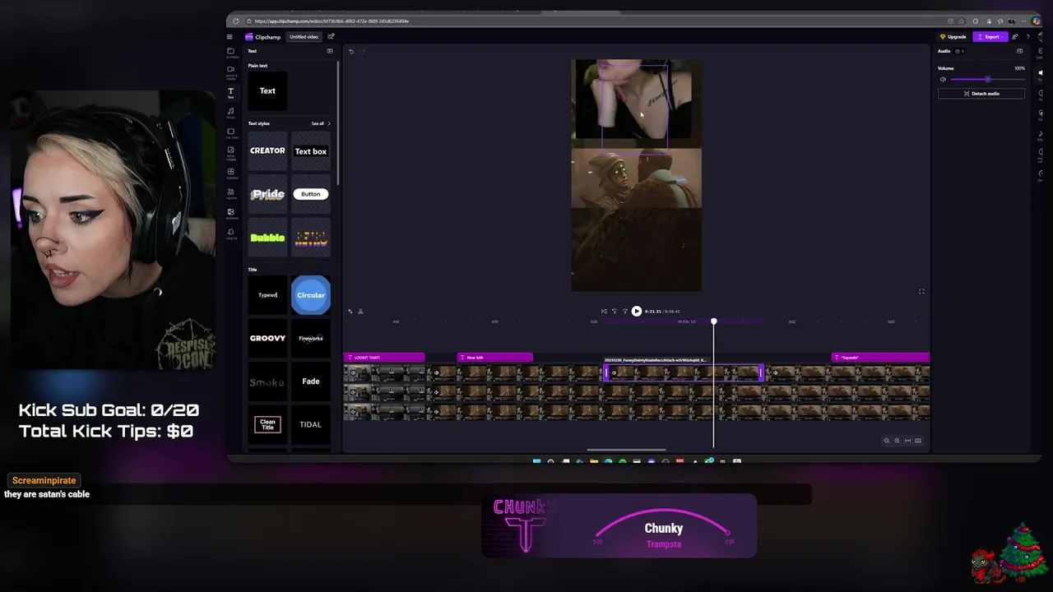
Task: Choose the Circular title style
Action: pos(310,295)
